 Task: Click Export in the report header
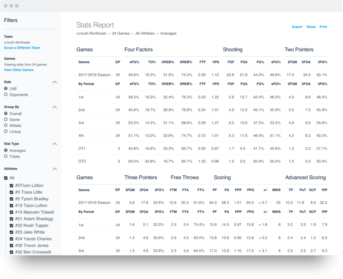(297, 27)
